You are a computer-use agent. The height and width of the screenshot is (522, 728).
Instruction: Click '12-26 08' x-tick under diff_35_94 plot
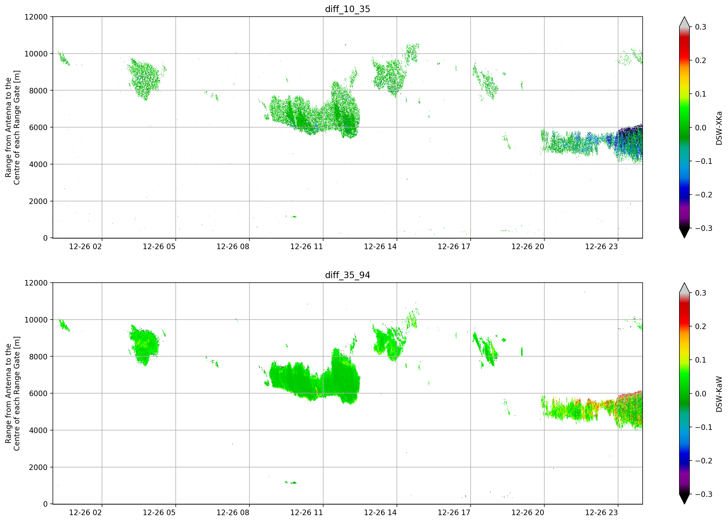coord(233,513)
